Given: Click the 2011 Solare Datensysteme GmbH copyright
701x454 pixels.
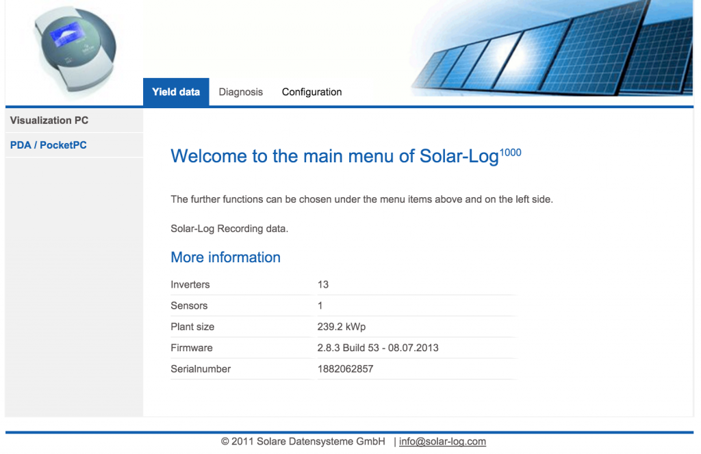Looking at the screenshot, I should (303, 442).
